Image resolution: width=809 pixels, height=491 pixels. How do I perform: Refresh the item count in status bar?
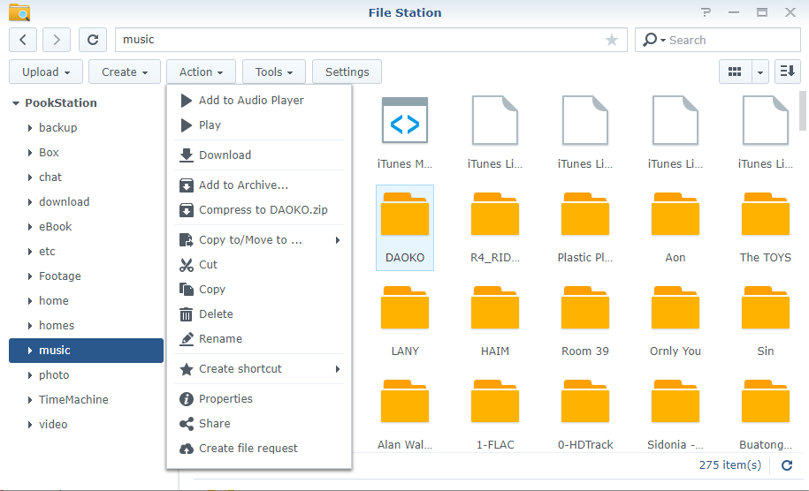coord(787,465)
